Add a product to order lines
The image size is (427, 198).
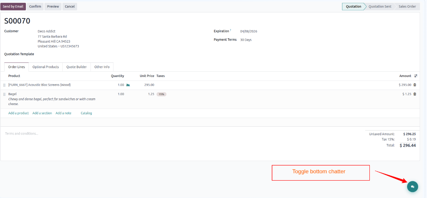tap(18, 113)
